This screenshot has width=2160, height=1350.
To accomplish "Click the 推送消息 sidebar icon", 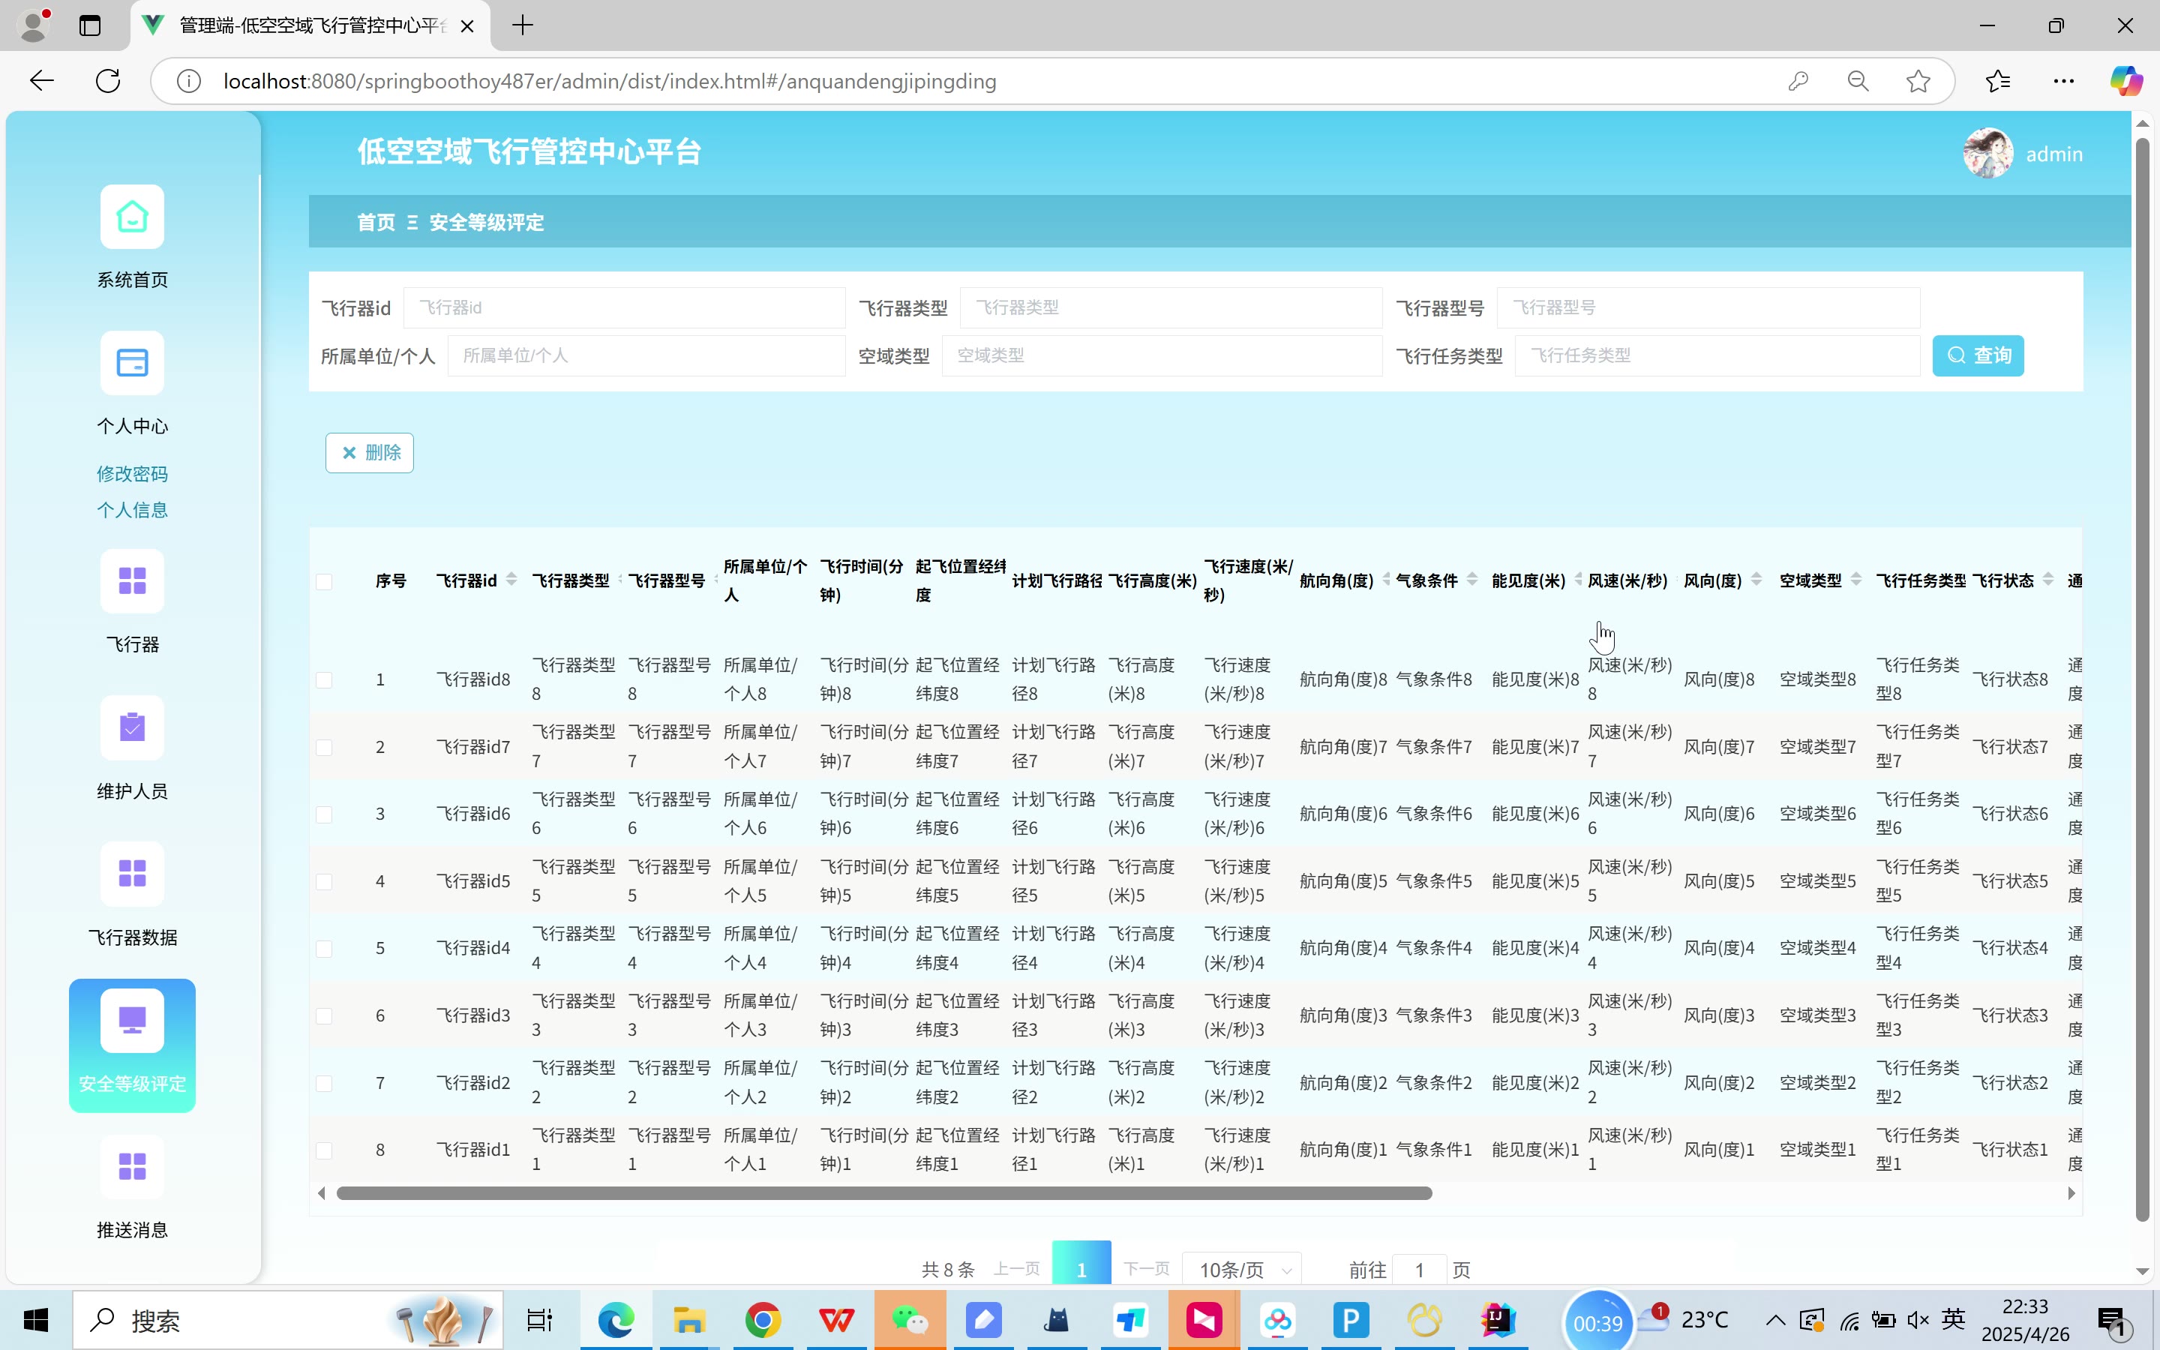I will 132,1166.
